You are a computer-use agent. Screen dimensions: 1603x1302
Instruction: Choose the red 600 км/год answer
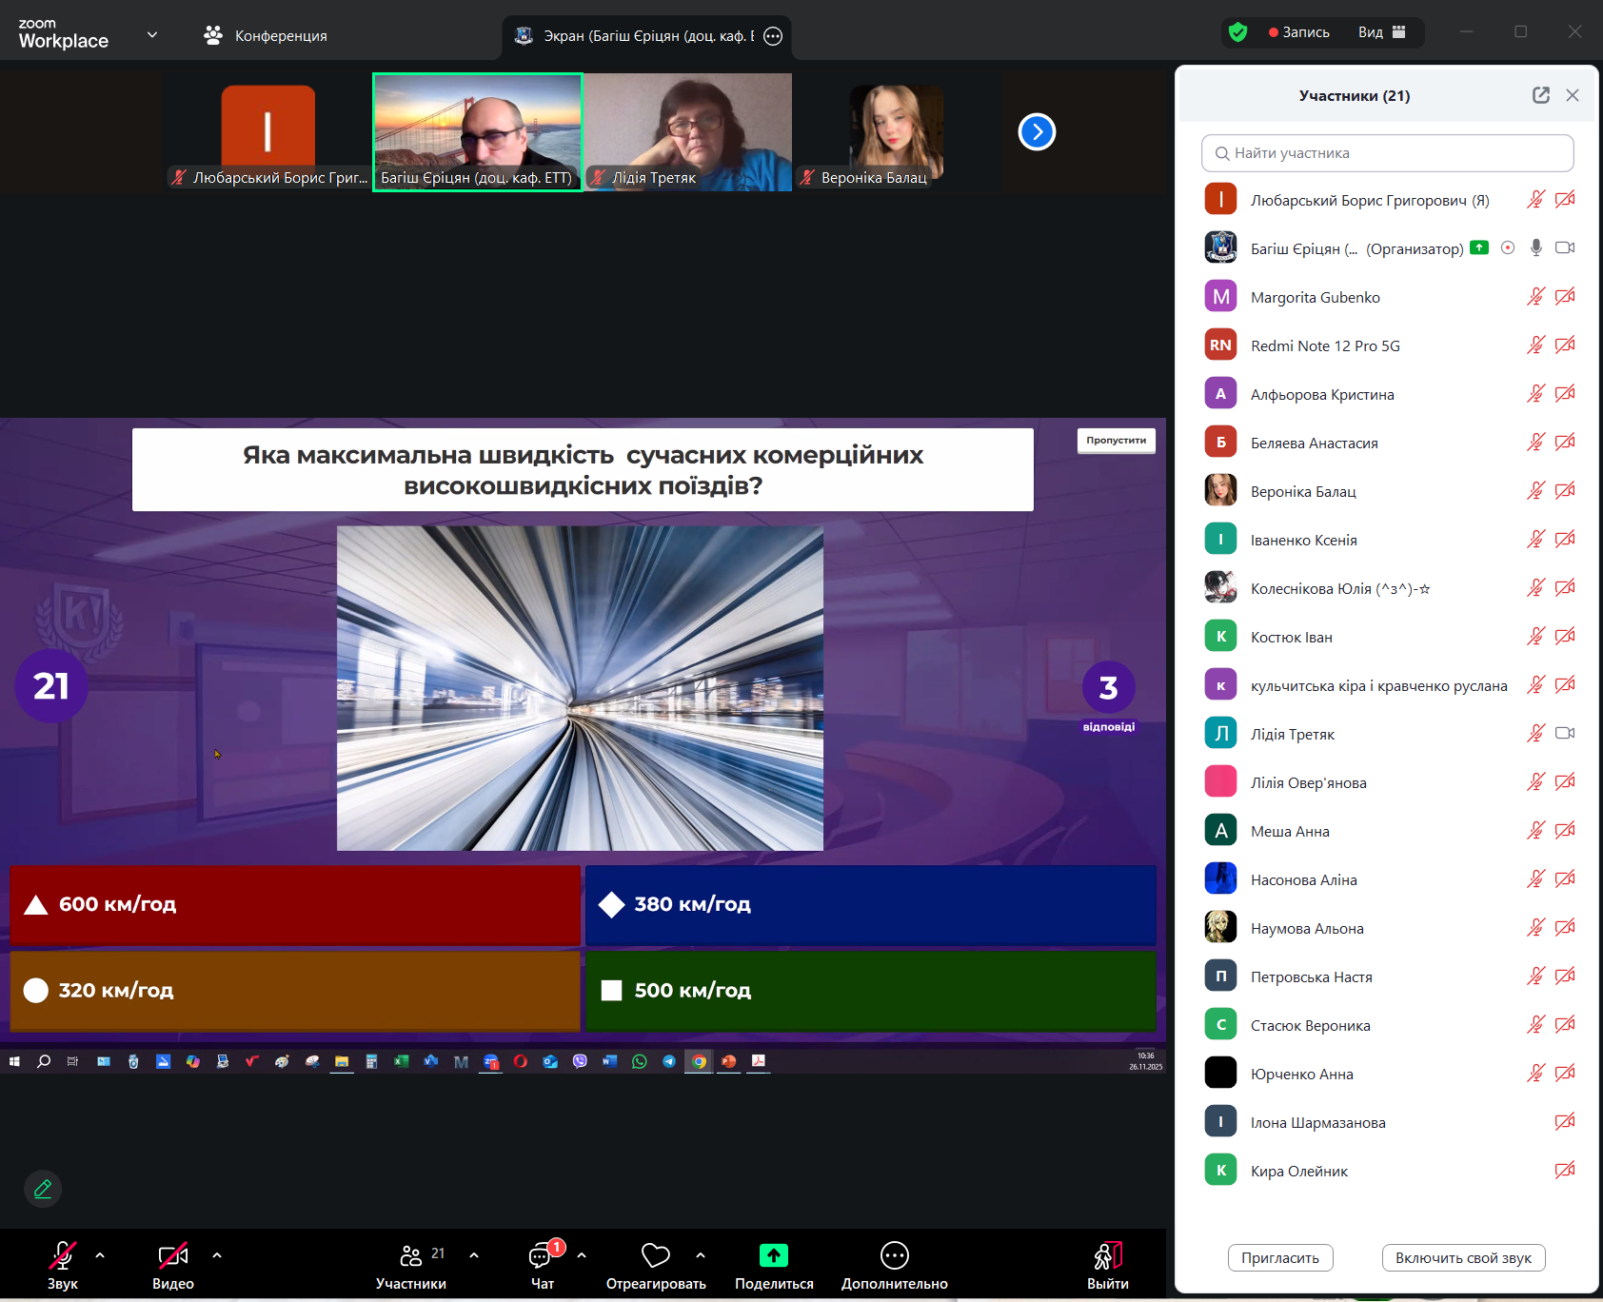(295, 904)
